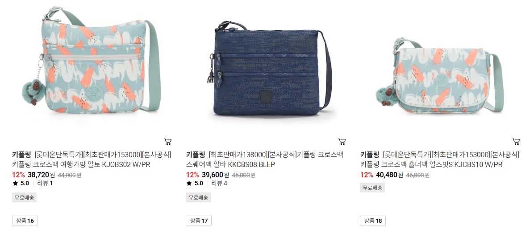Select the 상품 16 label
Viewport: 530px width, 233px height.
[x=25, y=221]
